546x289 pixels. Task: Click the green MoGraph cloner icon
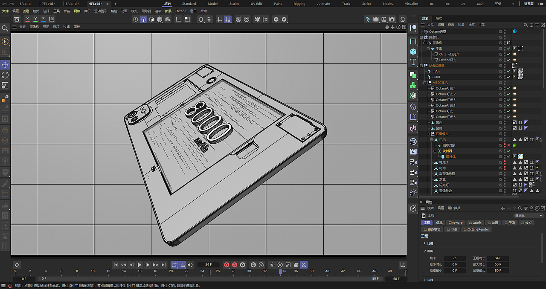[413, 85]
